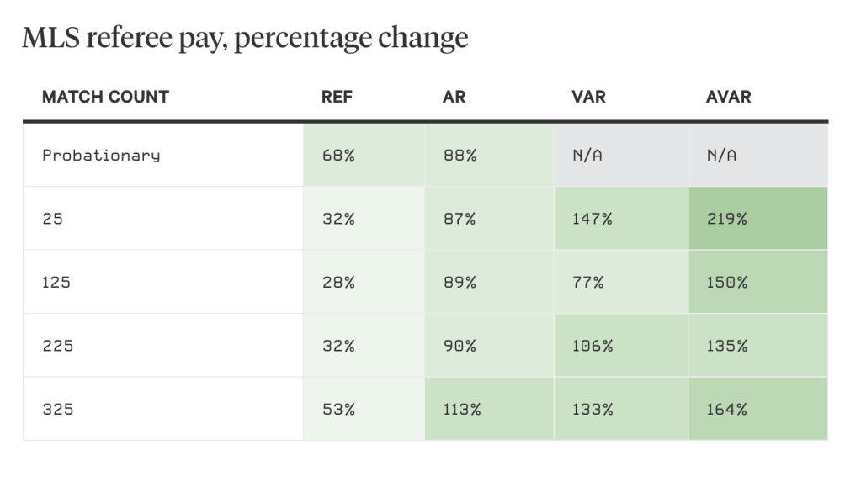
Task: Click the 88% AR cell
Action: click(x=459, y=156)
